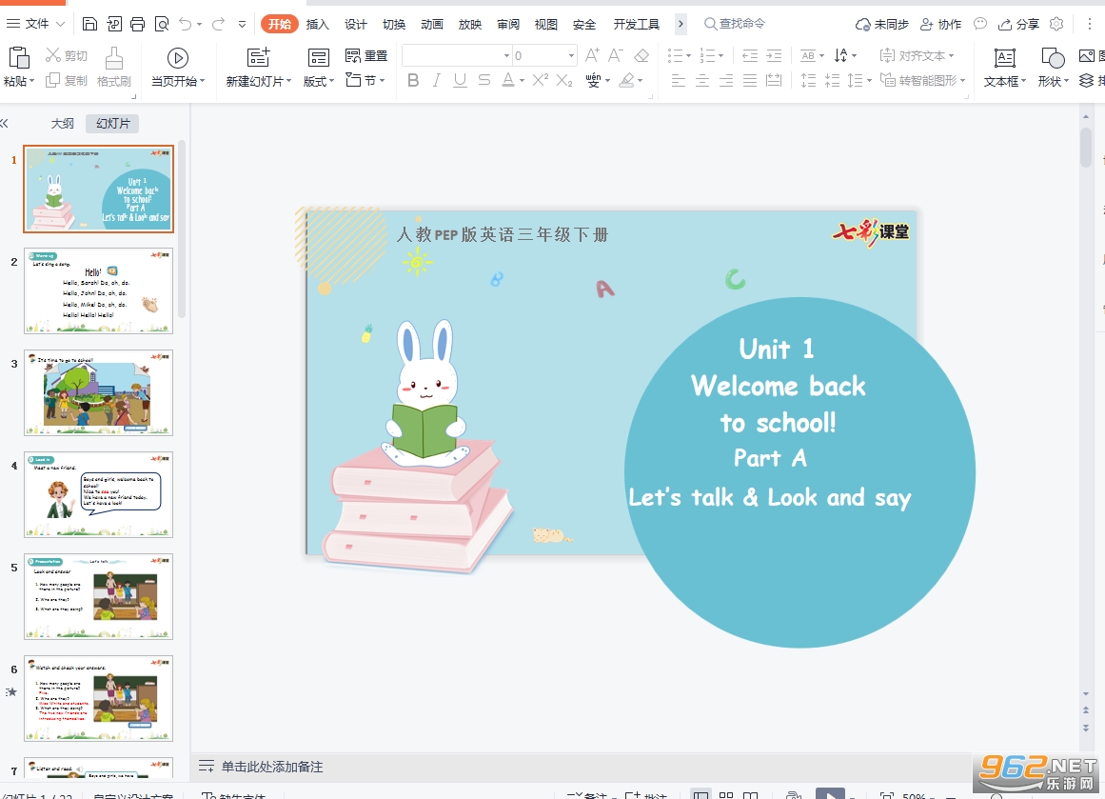Open the 插入 ribbon tab

pos(317,24)
